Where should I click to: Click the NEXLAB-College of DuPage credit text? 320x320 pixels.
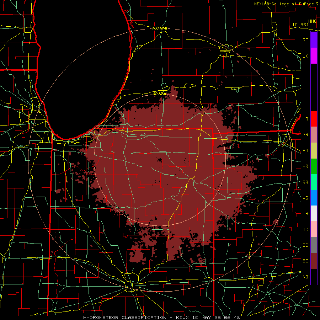[x=284, y=4]
